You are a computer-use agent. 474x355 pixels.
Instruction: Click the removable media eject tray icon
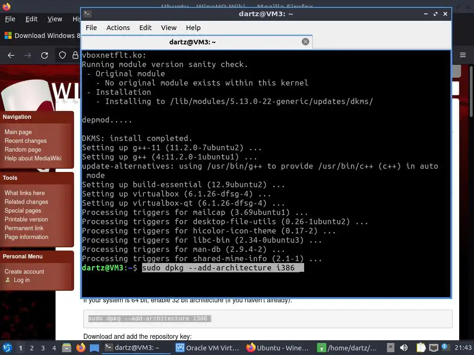(391, 348)
